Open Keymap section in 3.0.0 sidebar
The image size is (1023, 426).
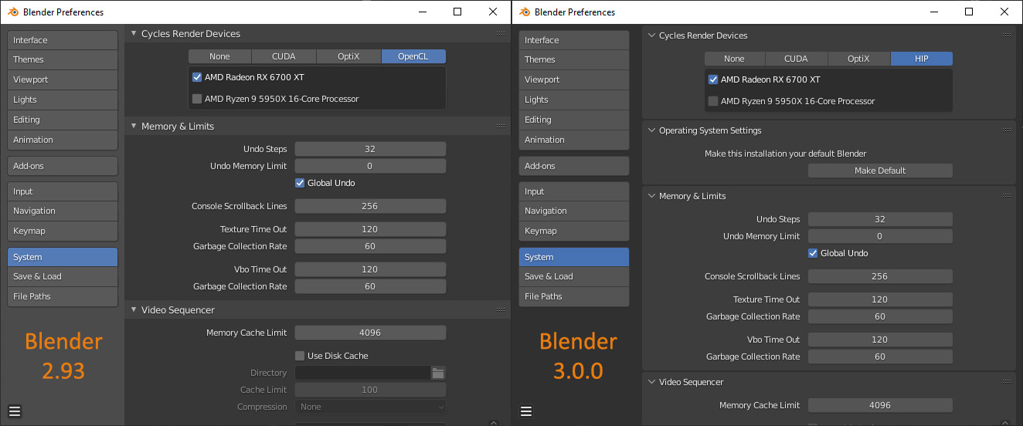[574, 231]
